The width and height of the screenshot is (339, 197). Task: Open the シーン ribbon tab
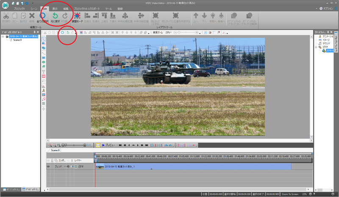34,8
